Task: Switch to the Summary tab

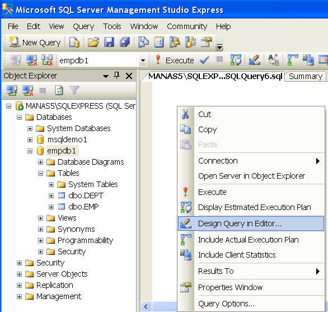Action: coord(306,76)
